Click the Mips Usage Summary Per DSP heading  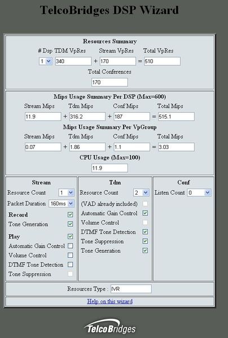[x=109, y=96]
